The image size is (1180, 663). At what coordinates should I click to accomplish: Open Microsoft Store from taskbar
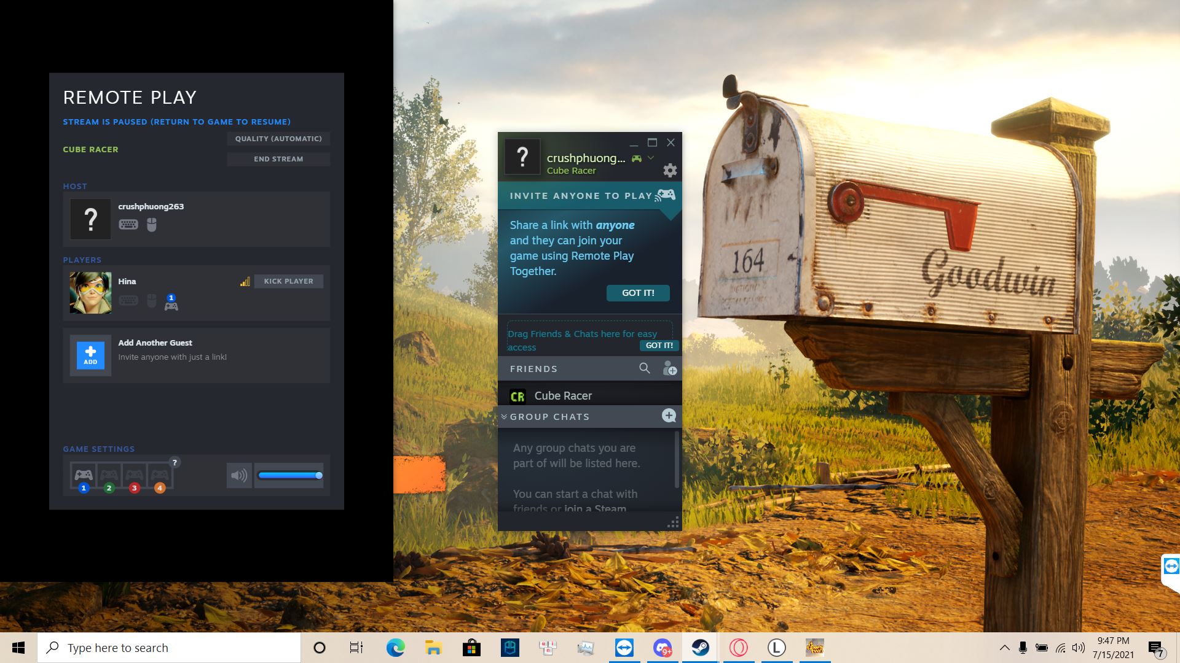[471, 648]
